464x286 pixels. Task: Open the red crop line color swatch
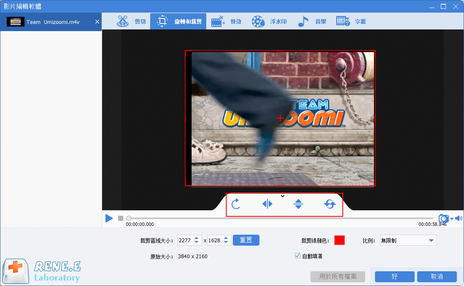(340, 240)
